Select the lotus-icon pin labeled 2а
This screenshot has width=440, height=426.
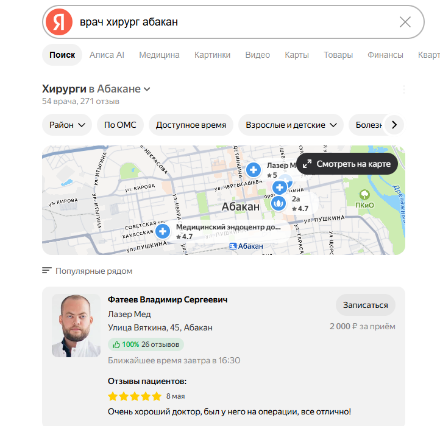(x=278, y=203)
